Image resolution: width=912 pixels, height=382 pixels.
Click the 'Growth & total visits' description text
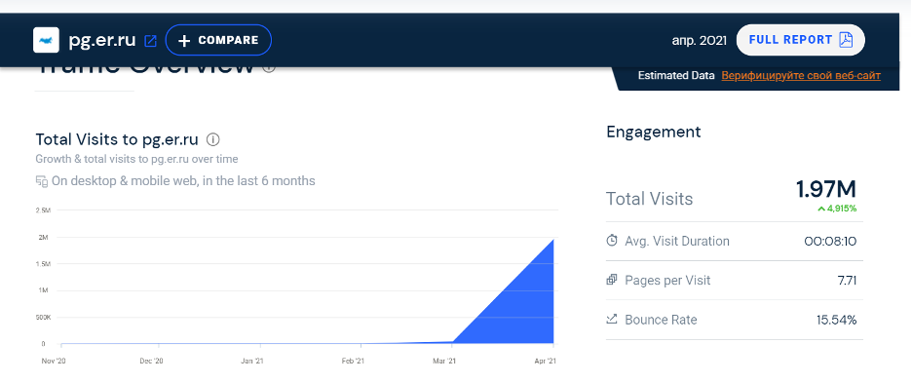point(136,159)
